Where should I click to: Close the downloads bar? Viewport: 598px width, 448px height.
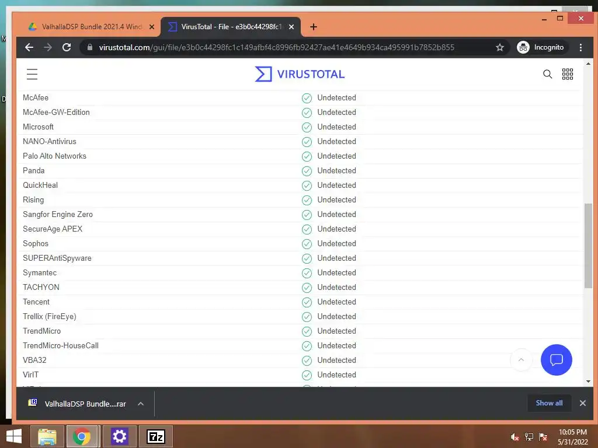click(x=583, y=403)
